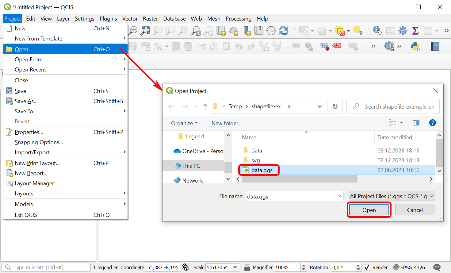Click the log messages speech bubble icon
This screenshot has height=273, width=451.
click(x=437, y=267)
